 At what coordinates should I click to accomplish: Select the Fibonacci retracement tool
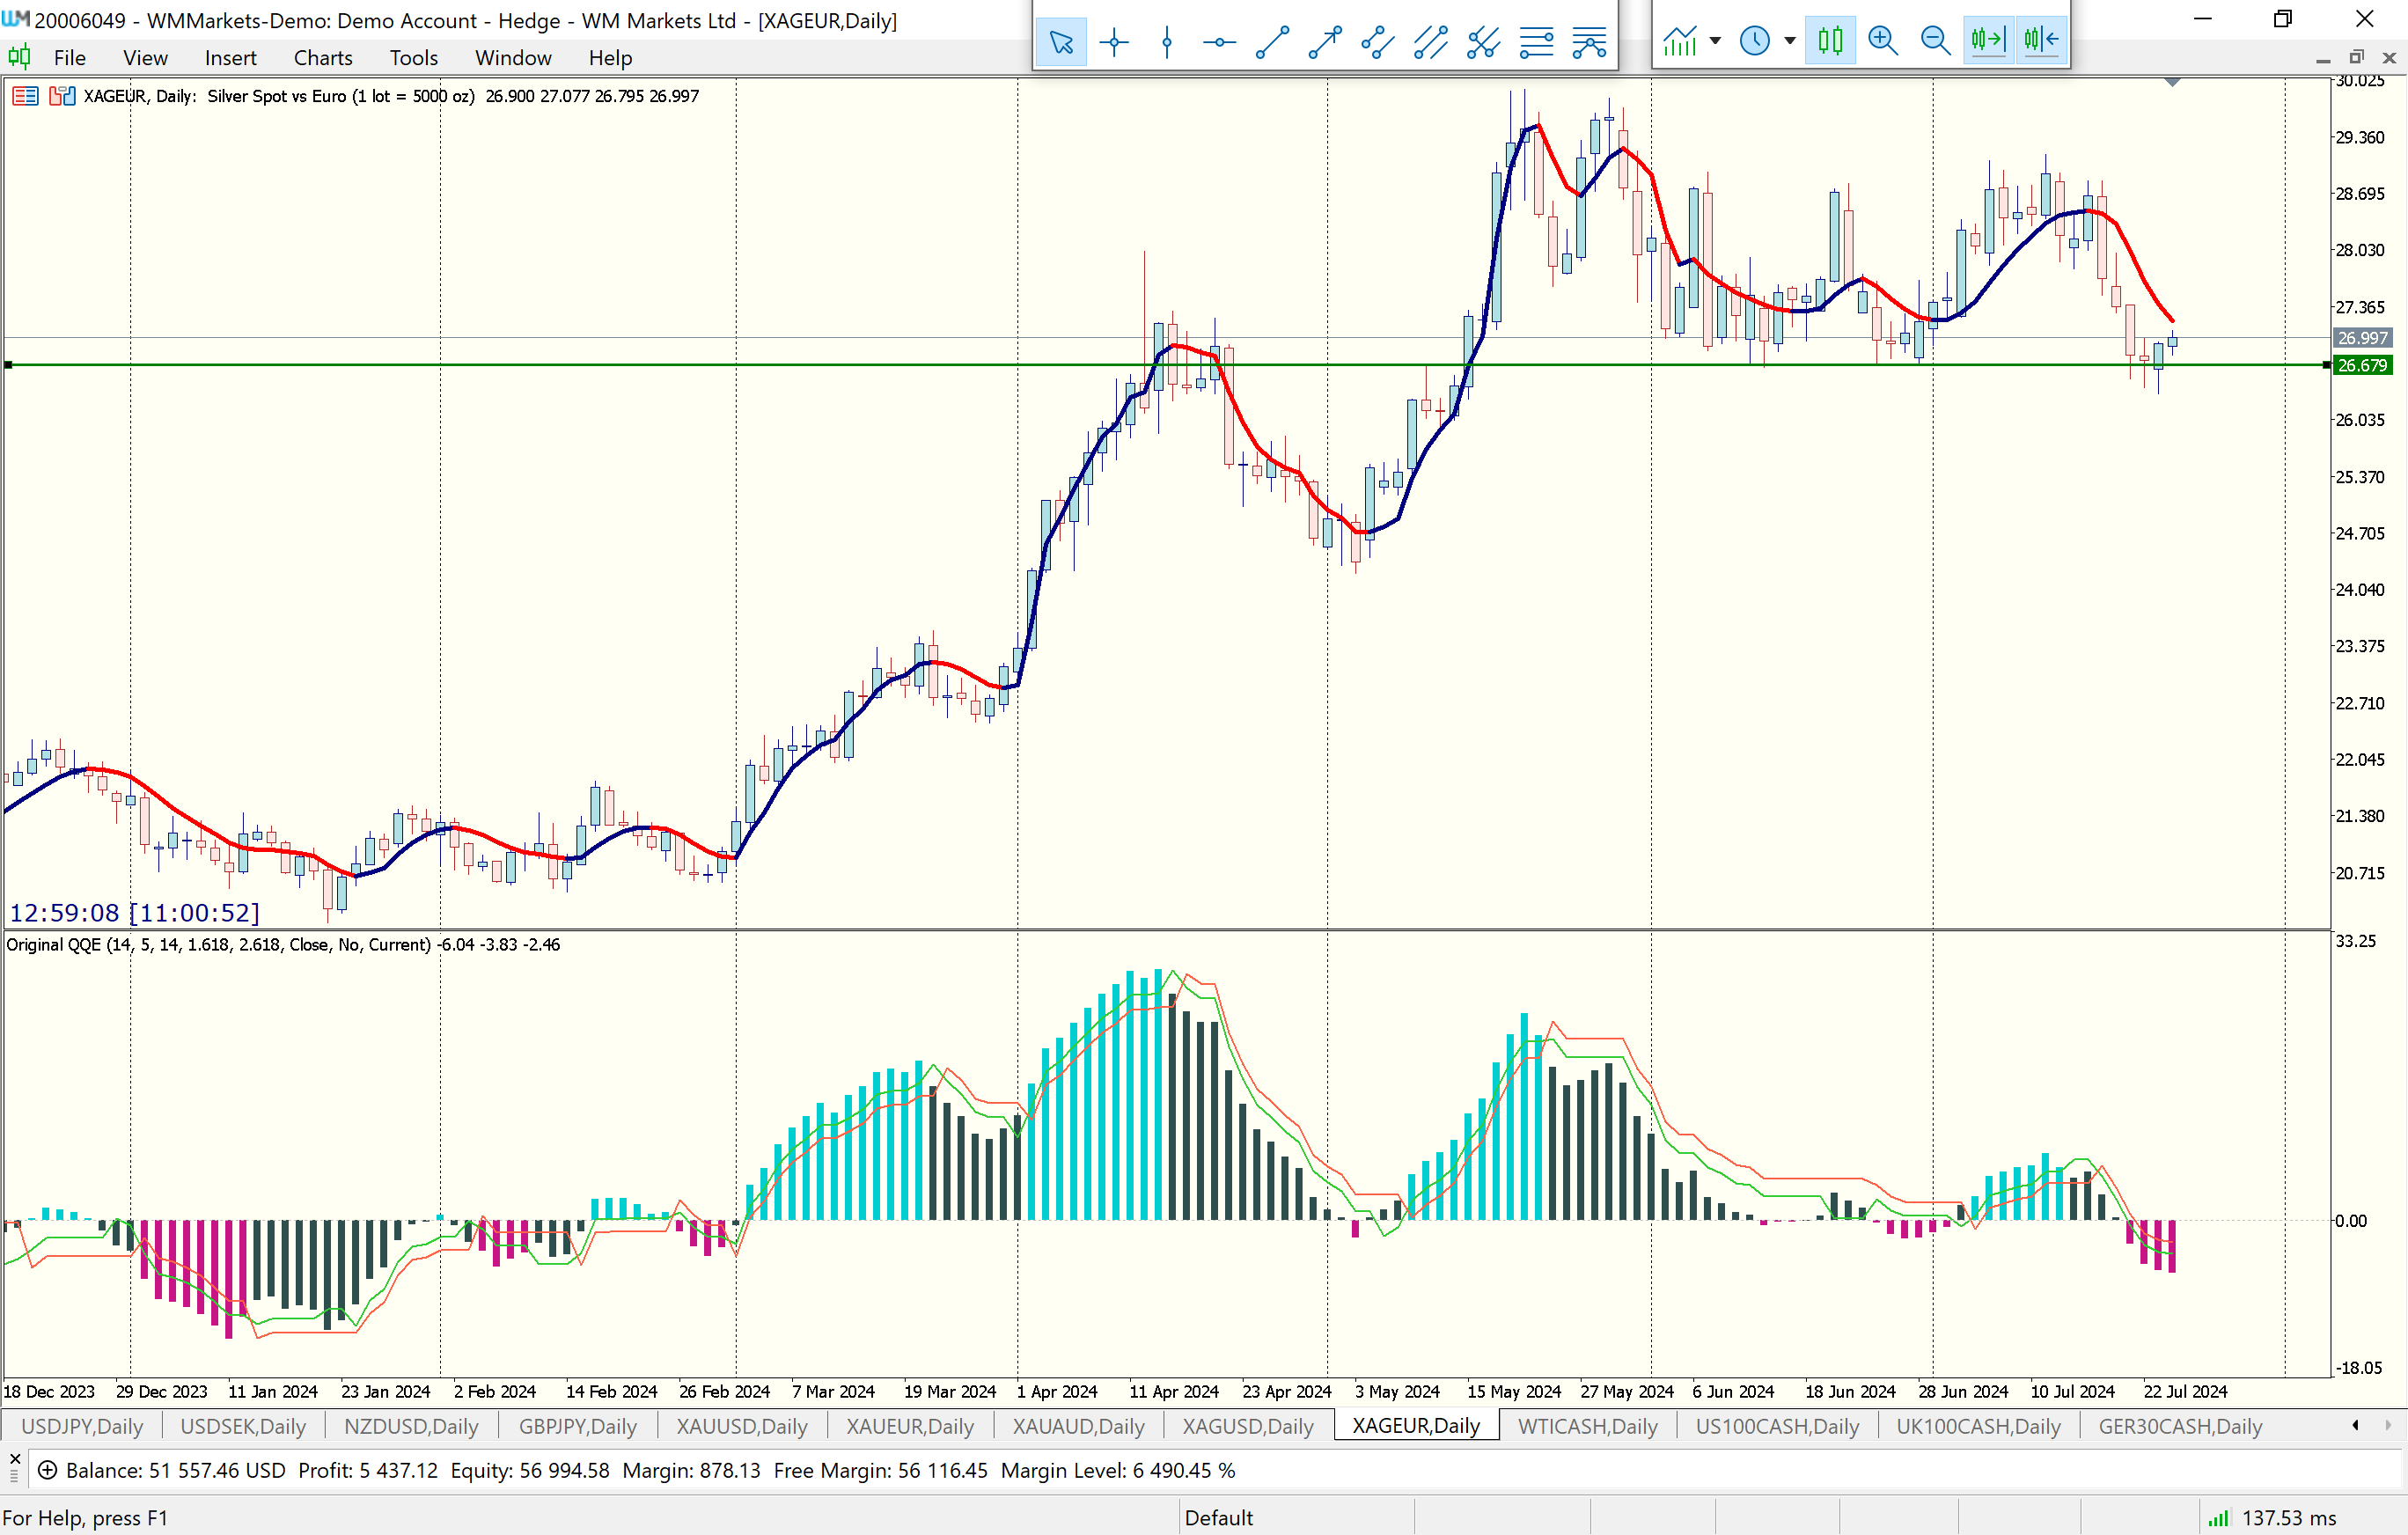(x=1536, y=41)
